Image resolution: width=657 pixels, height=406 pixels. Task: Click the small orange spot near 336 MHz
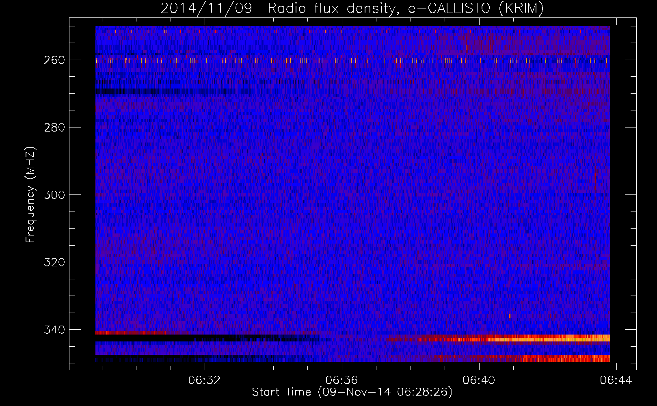[510, 316]
